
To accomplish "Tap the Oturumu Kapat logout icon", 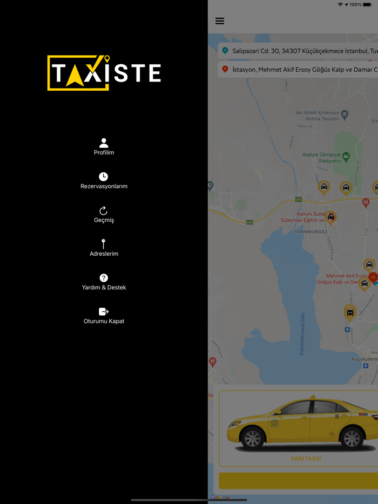I will tap(104, 311).
